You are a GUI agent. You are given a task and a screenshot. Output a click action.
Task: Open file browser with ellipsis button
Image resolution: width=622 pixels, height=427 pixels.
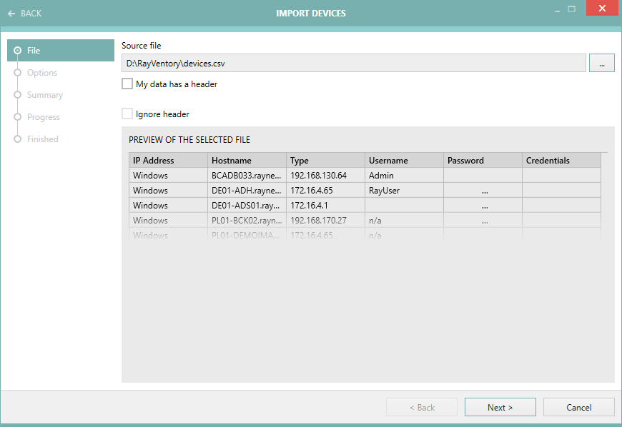pos(601,64)
